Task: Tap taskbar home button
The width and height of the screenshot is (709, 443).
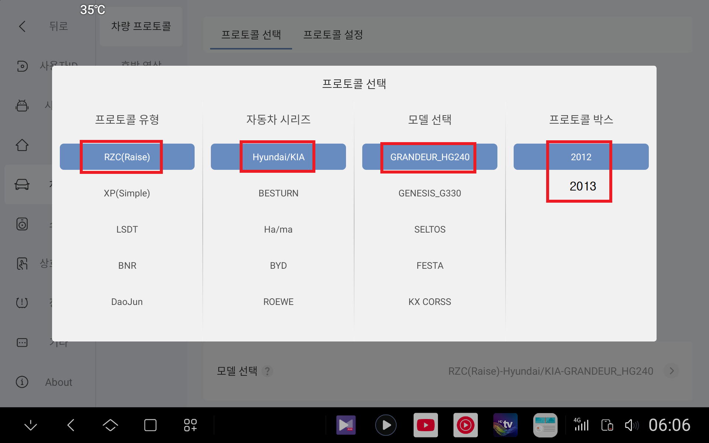Action: [110, 425]
